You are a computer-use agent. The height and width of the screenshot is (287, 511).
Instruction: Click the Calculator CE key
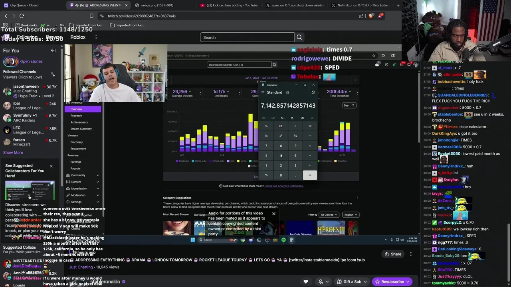(x=281, y=126)
